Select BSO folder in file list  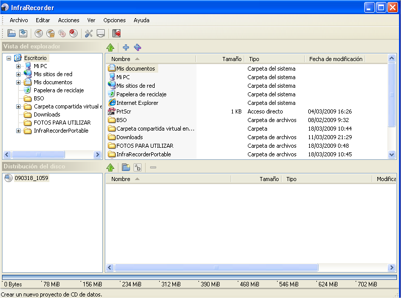[x=117, y=120]
